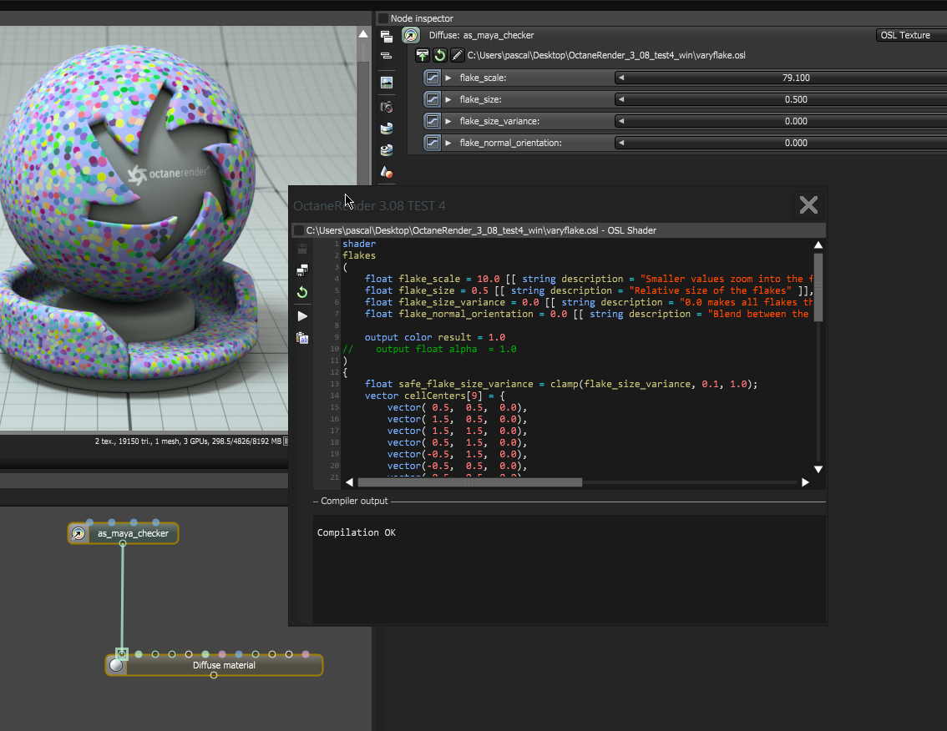The height and width of the screenshot is (731, 947).
Task: Click code line 'output color result = 1.0'
Action: (x=435, y=337)
